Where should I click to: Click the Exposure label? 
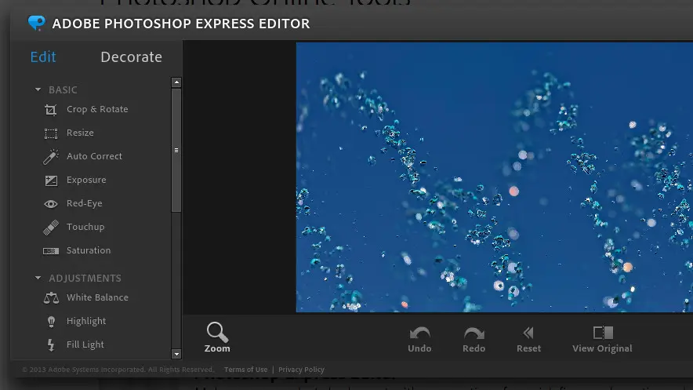point(86,180)
